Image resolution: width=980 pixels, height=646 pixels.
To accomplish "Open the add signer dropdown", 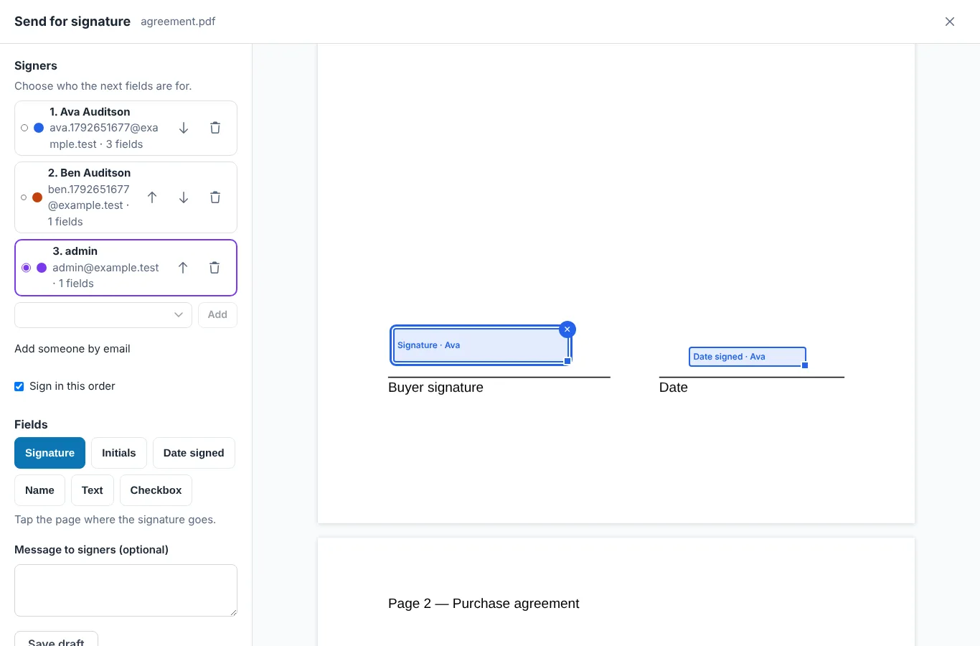I will pyautogui.click(x=103, y=314).
